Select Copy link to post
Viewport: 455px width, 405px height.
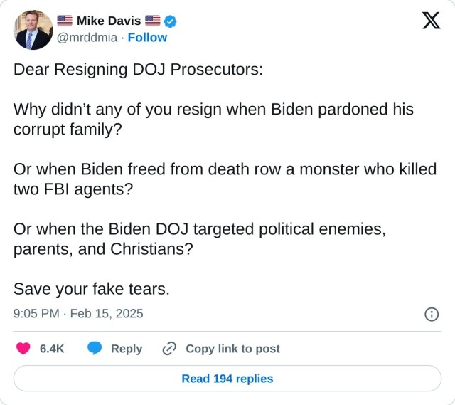[232, 349]
